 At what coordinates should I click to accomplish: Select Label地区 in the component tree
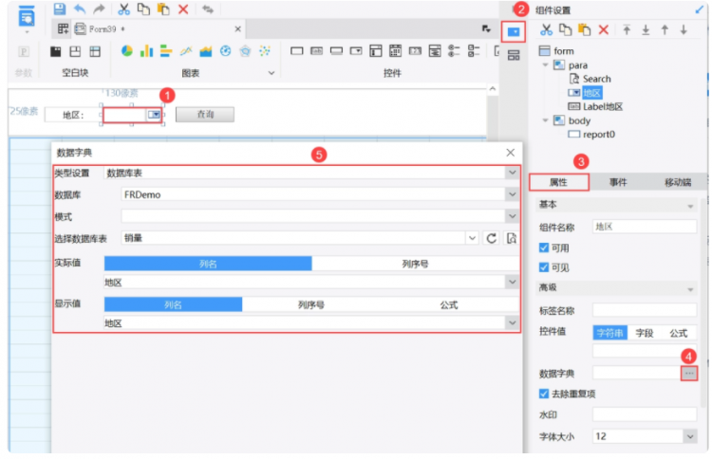point(603,106)
